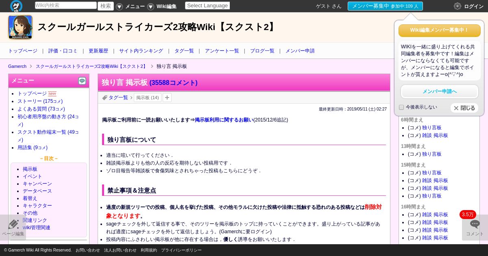Click the wiki title breadcrumb link

coord(91,66)
